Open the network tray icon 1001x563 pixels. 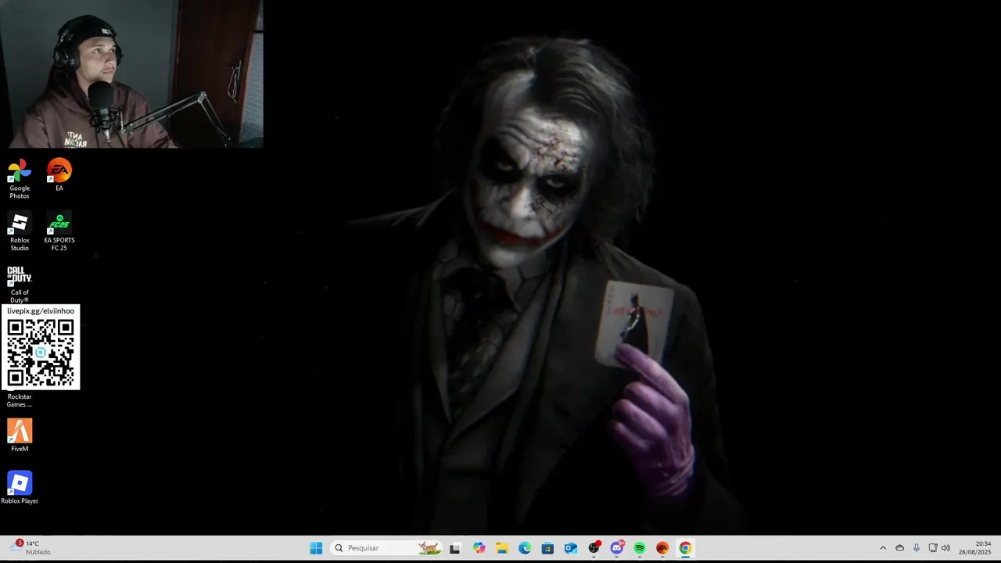click(933, 548)
